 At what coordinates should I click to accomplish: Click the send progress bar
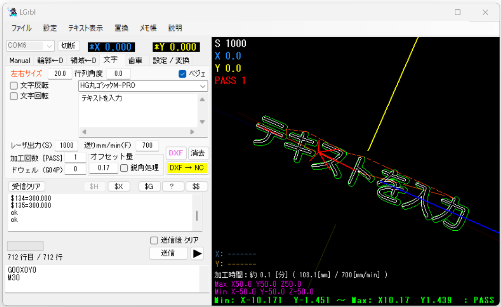click(x=25, y=246)
